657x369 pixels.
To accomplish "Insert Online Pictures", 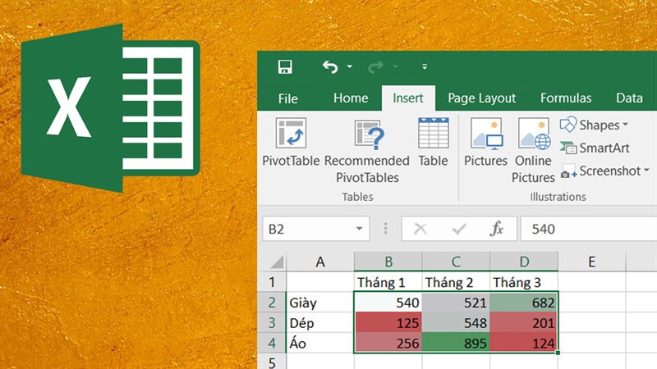I will point(533,151).
